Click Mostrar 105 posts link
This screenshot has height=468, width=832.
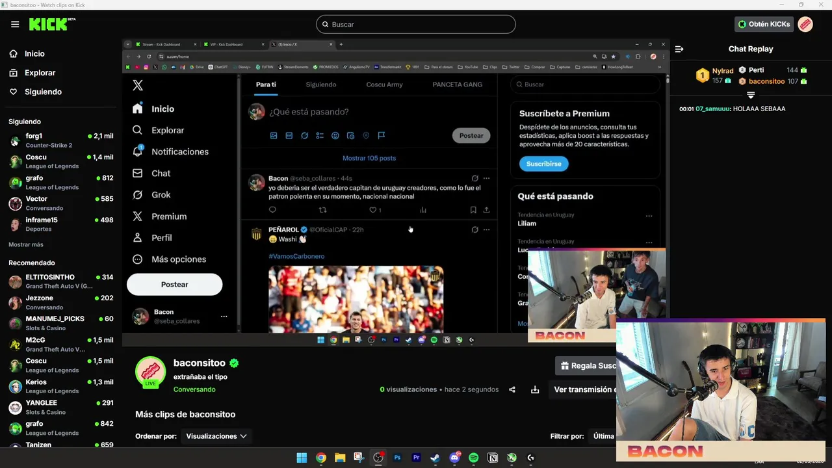(x=369, y=158)
